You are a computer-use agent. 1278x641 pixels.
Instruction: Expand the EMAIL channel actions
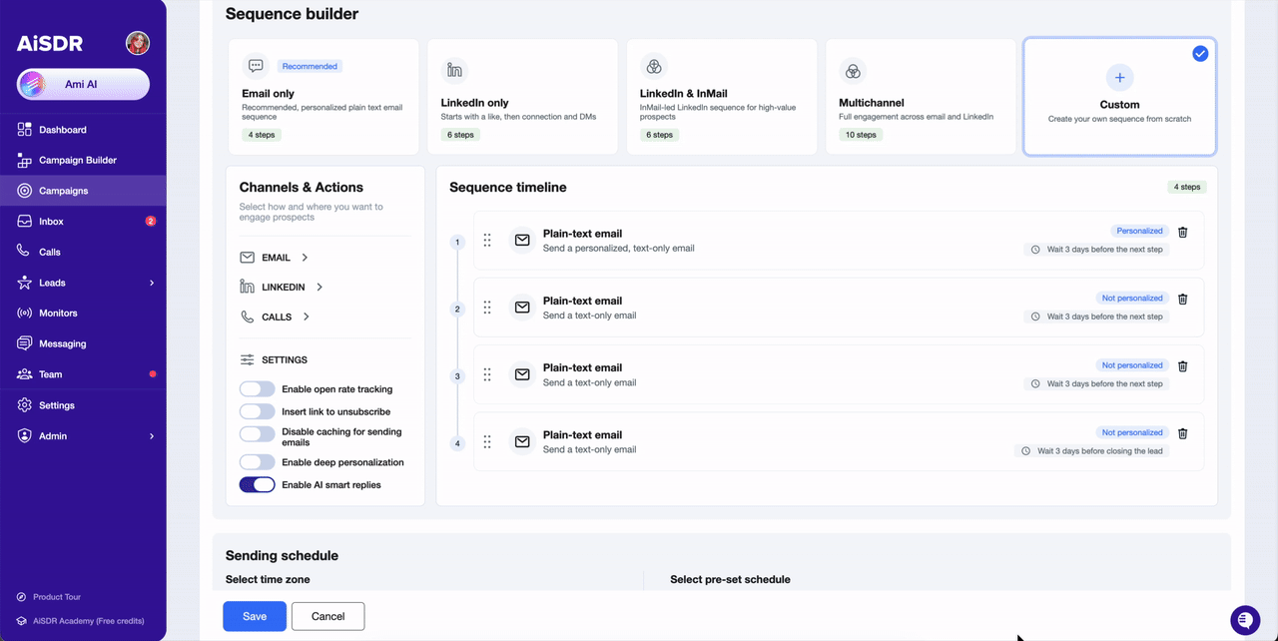pyautogui.click(x=275, y=258)
